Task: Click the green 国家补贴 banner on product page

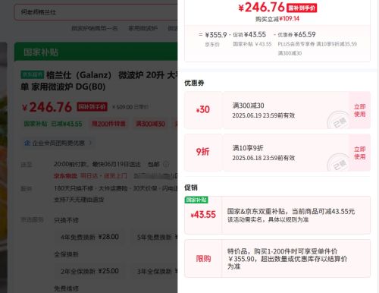Action: (96, 52)
